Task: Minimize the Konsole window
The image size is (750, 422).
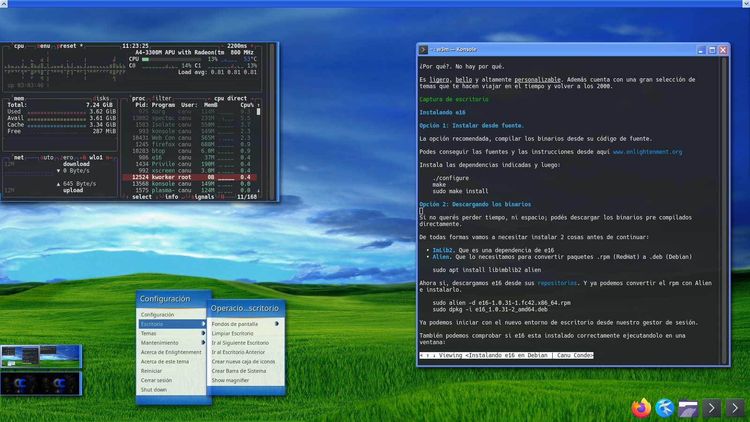Action: click(701, 50)
